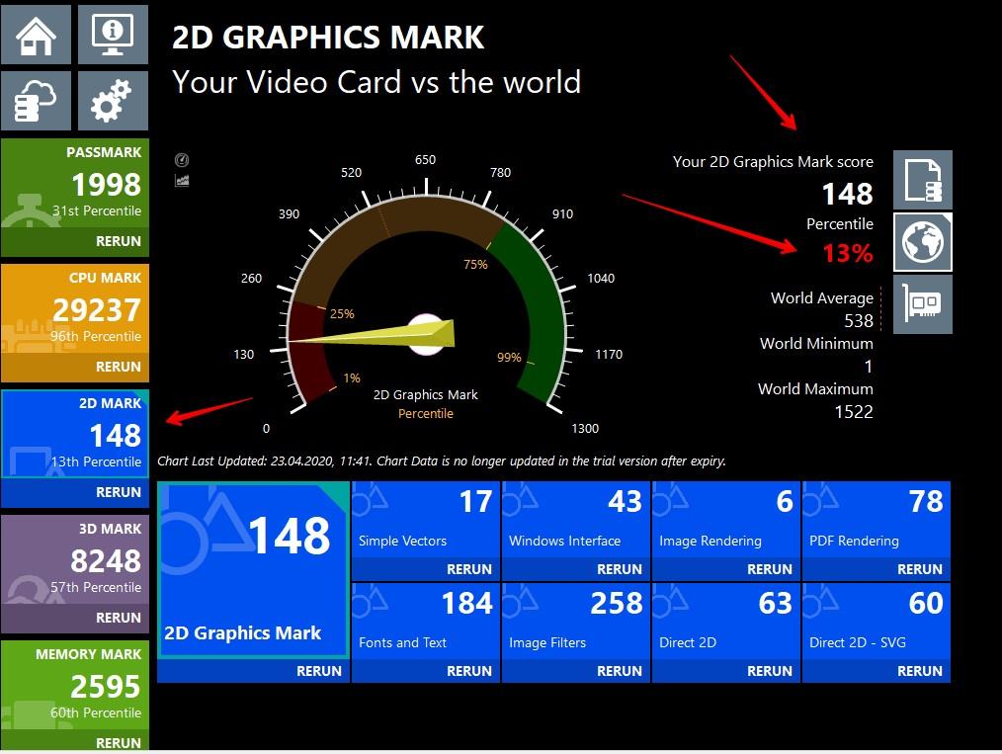This screenshot has height=754, width=1002.
Task: Select the Direct 2D - SVG 60 tile
Action: point(877,622)
